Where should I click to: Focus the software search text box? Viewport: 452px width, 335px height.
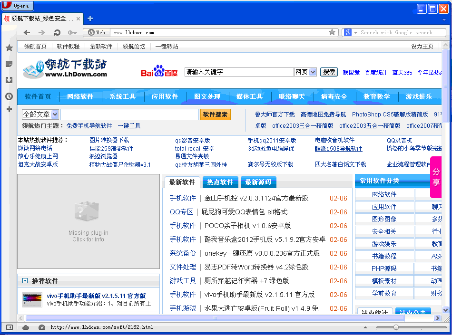point(129,115)
